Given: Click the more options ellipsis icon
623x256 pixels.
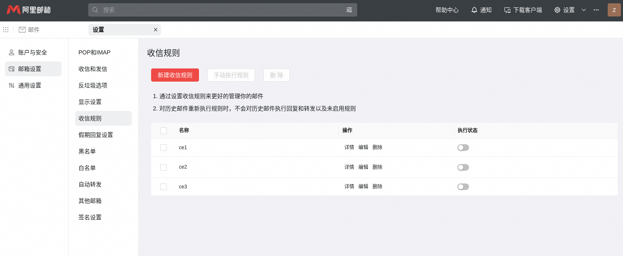Looking at the screenshot, I should coord(596,10).
